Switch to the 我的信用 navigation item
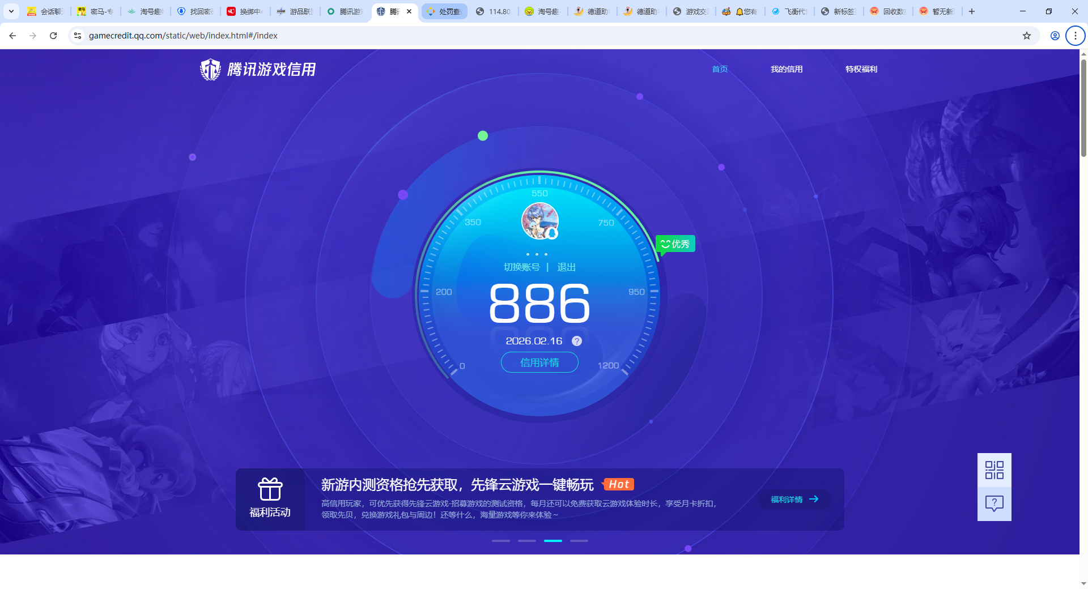This screenshot has width=1088, height=589. pos(787,69)
